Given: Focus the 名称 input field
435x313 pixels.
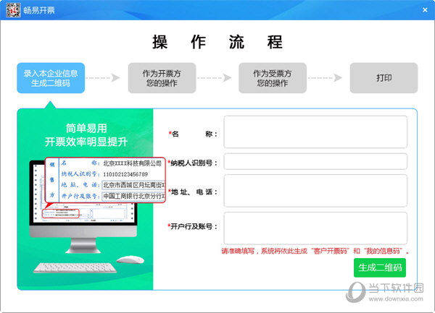Looking at the screenshot, I should coord(315,132).
